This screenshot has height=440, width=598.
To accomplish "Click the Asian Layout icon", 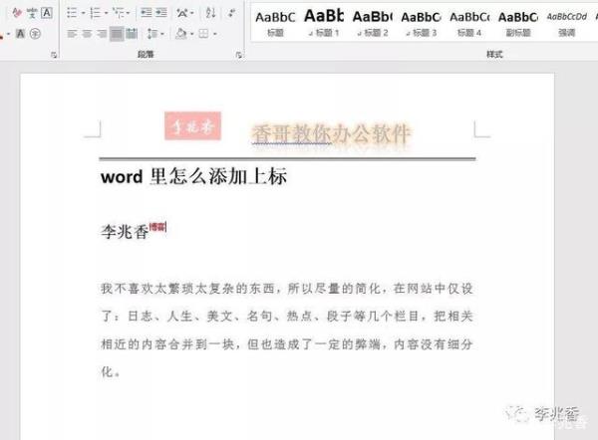I will click(x=182, y=13).
